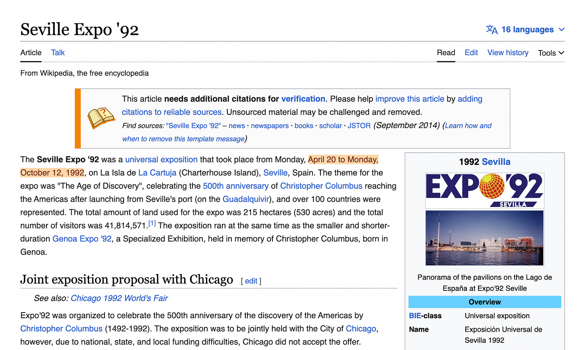Viewport: 579px width, 350px height.
Task: Open the Edit tab
Action: (471, 53)
